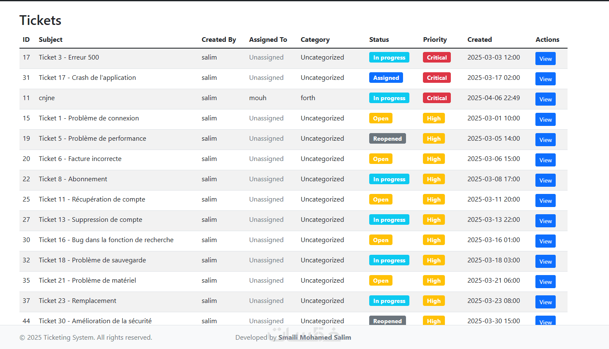Click the Subject column header
Image resolution: width=609 pixels, height=349 pixels.
pyautogui.click(x=51, y=40)
